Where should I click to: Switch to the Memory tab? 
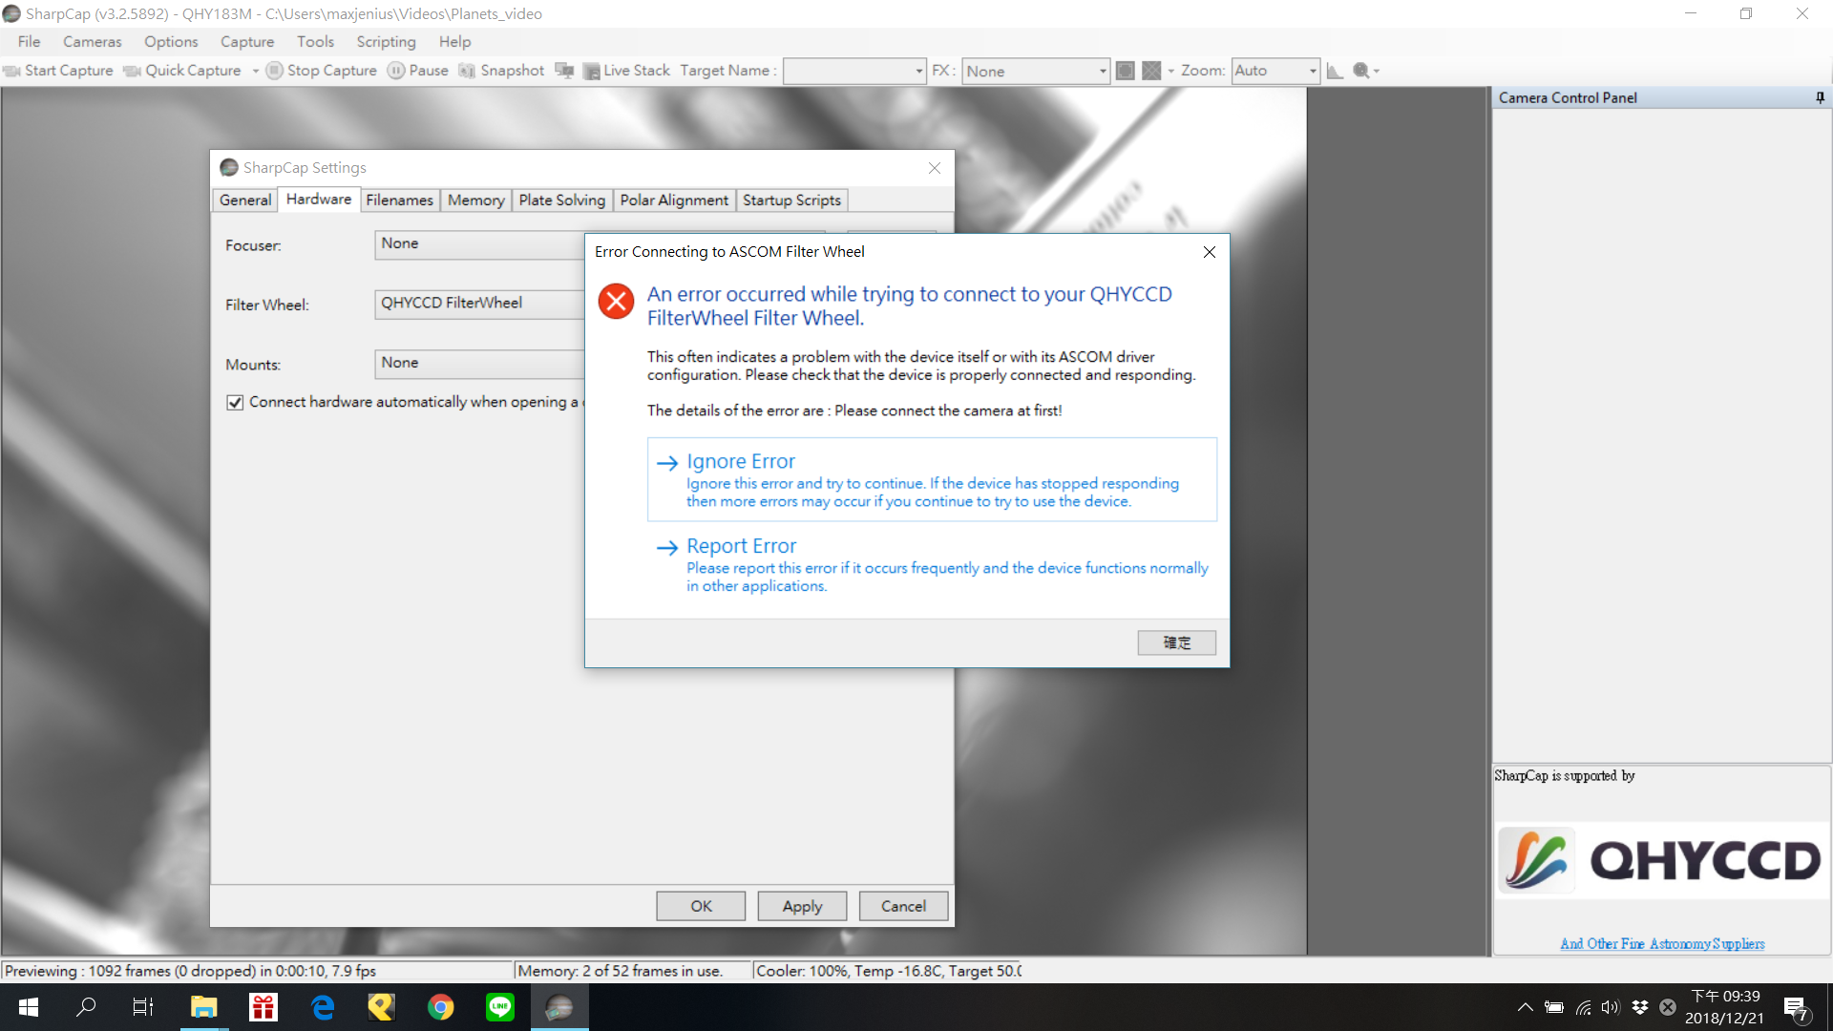coord(475,200)
